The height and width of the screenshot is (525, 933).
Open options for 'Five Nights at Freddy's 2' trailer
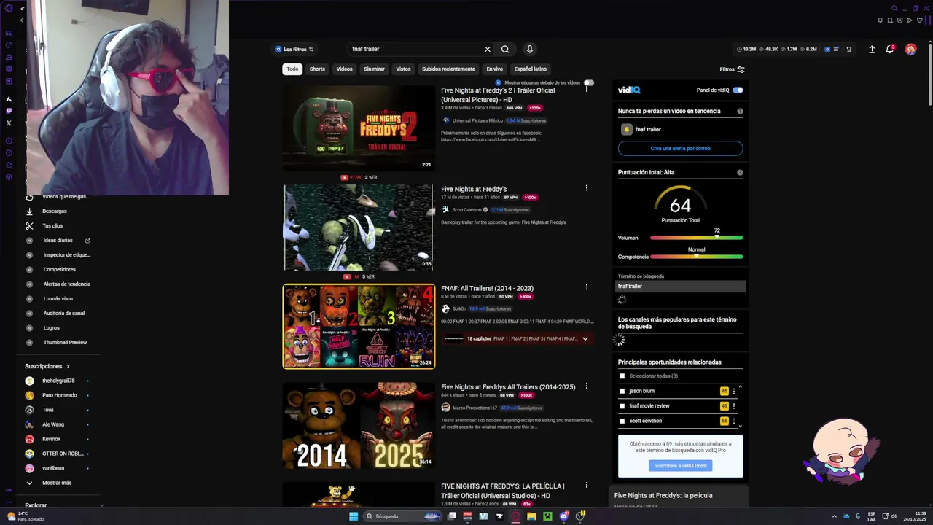click(x=587, y=89)
